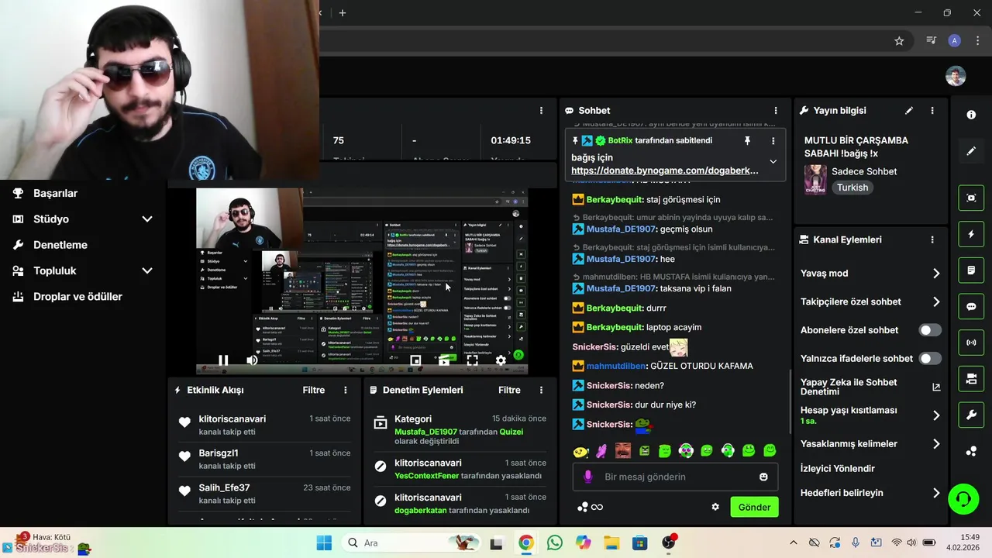Open Denetim Eylemleri panel three-dot menu

pyautogui.click(x=542, y=390)
